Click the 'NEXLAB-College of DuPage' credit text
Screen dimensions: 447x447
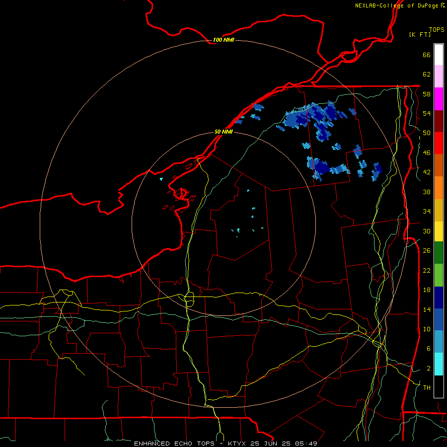coord(396,5)
